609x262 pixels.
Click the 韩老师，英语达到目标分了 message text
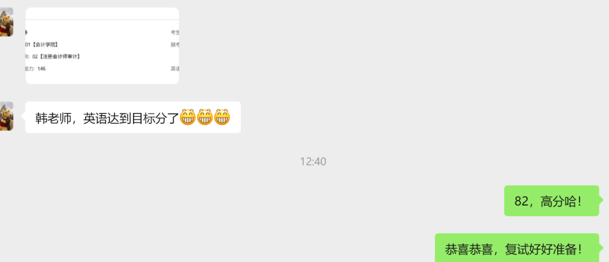[107, 118]
